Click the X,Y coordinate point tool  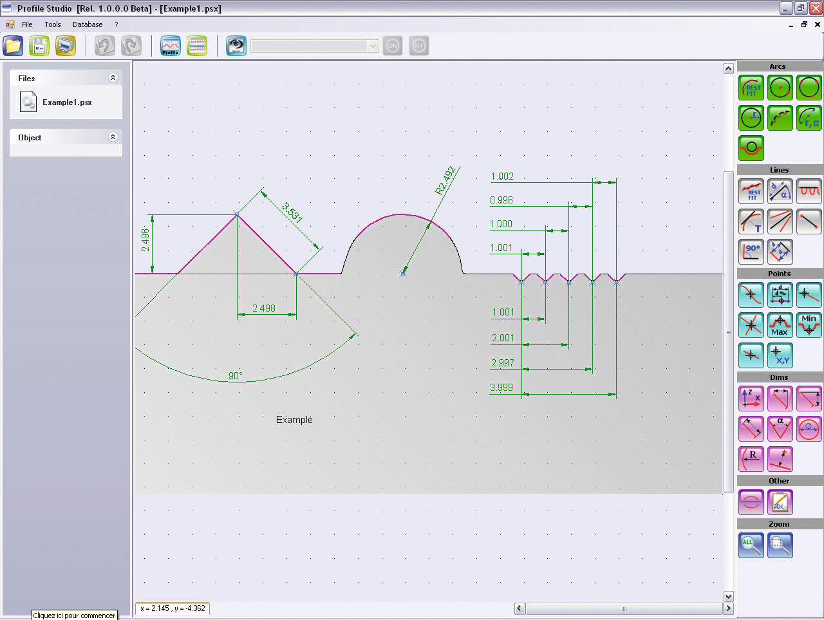point(780,355)
